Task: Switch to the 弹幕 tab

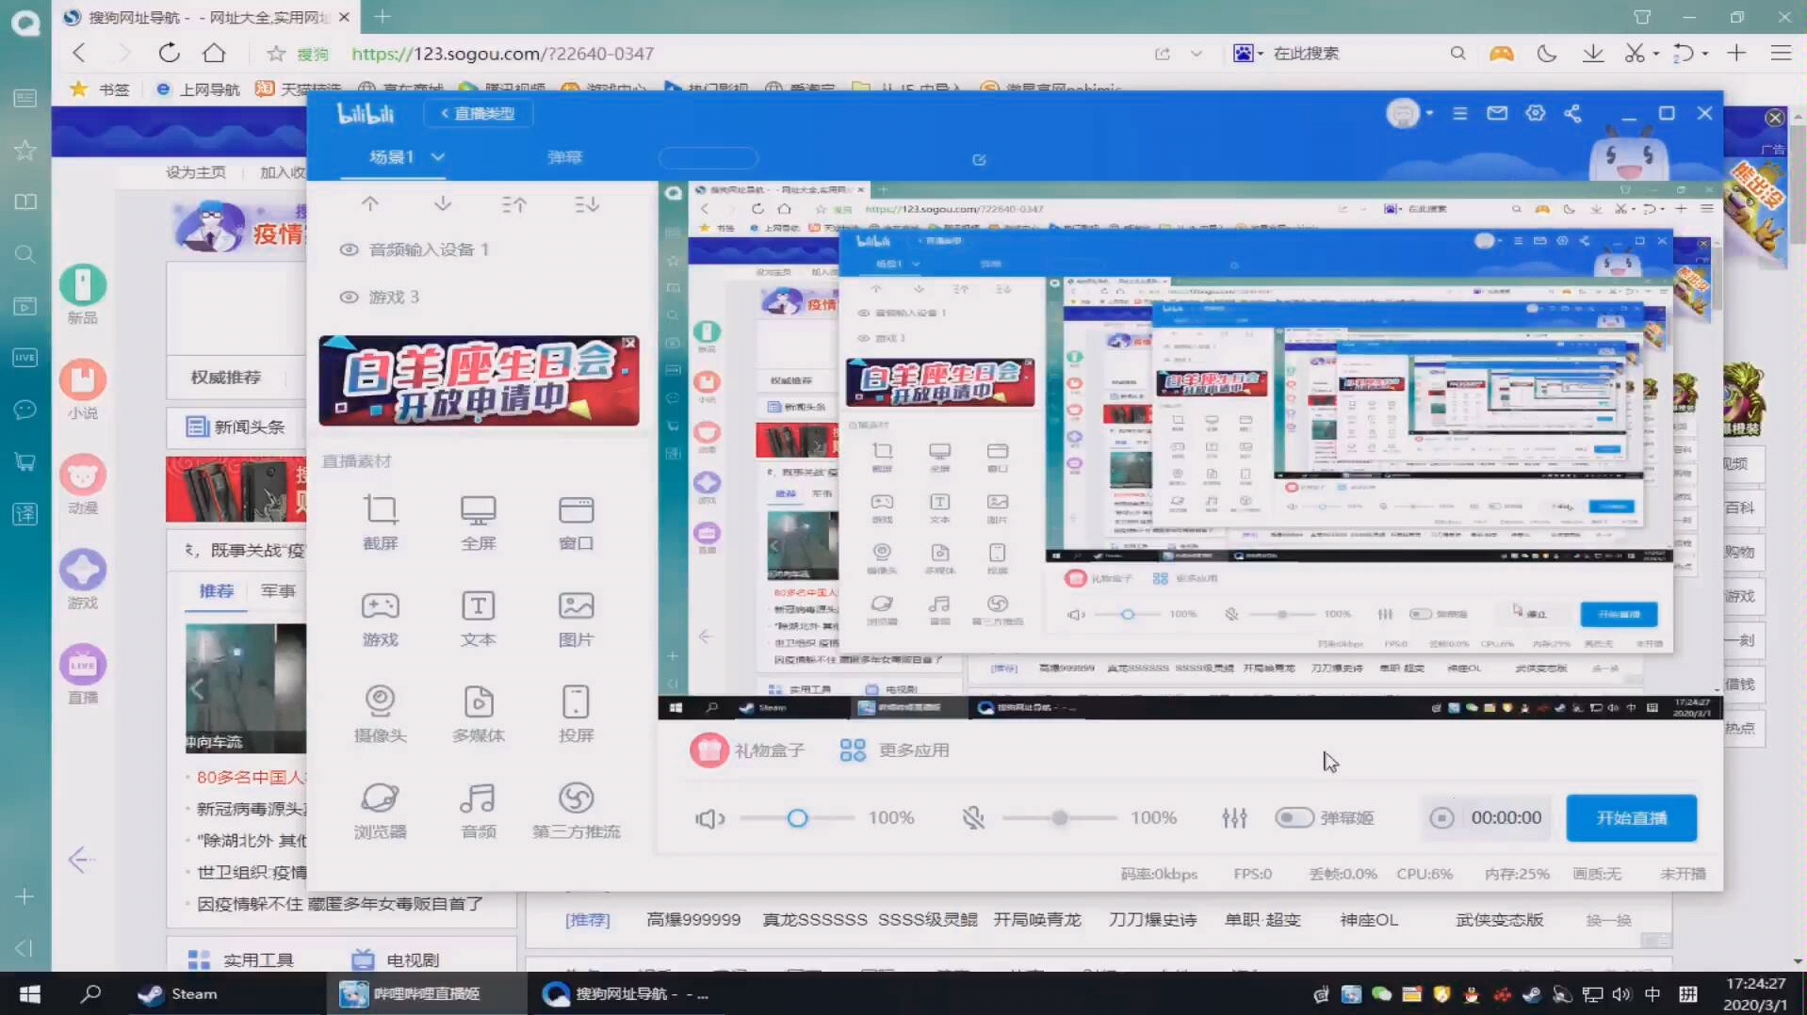Action: pos(563,157)
